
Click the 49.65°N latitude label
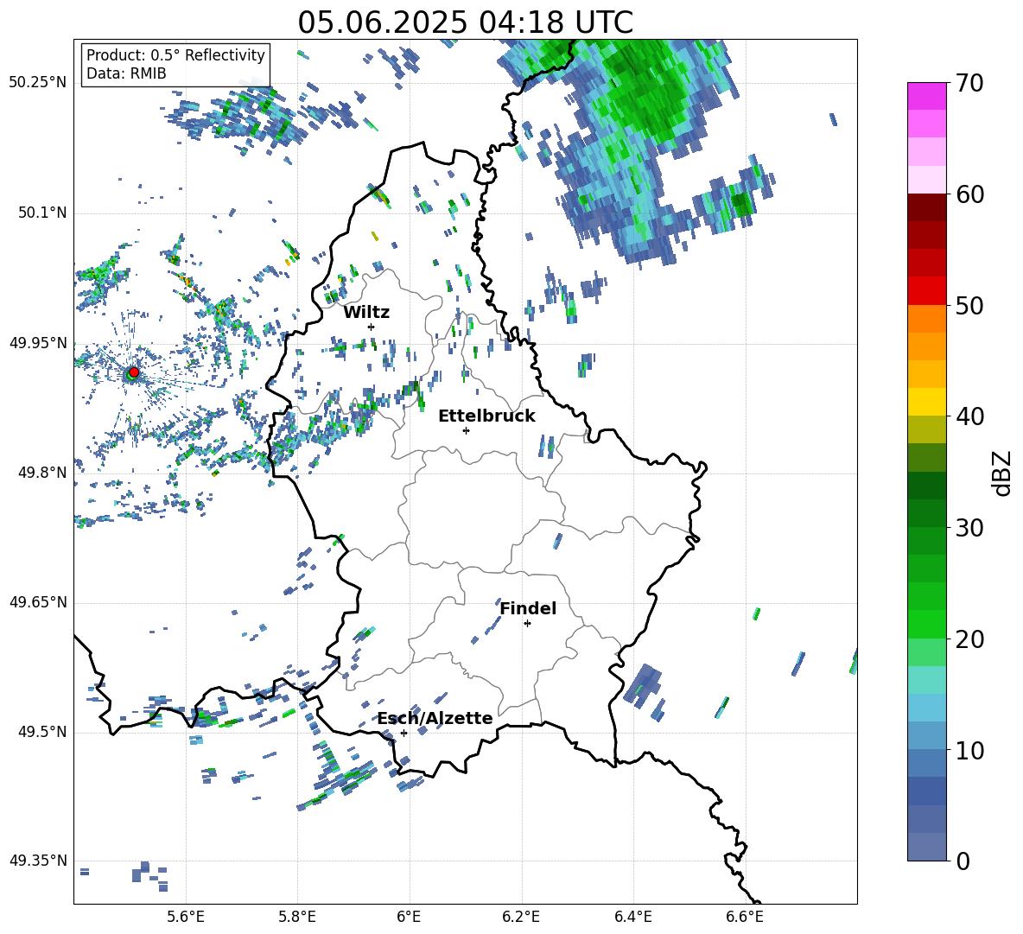tap(38, 602)
